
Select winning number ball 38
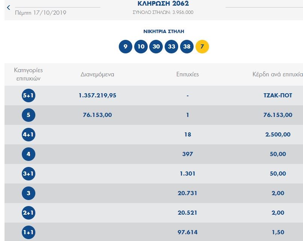click(x=187, y=47)
